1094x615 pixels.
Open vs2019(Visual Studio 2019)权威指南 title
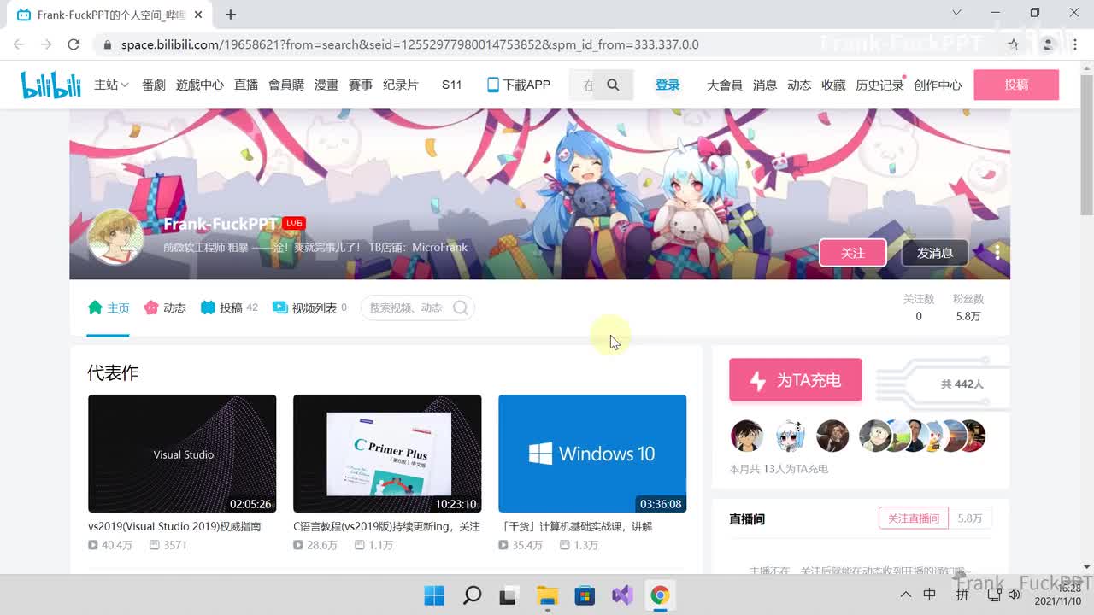click(x=174, y=526)
